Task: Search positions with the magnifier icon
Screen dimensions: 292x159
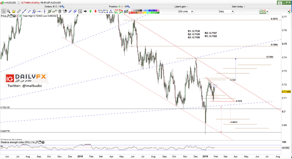Action: [x=128, y=6]
